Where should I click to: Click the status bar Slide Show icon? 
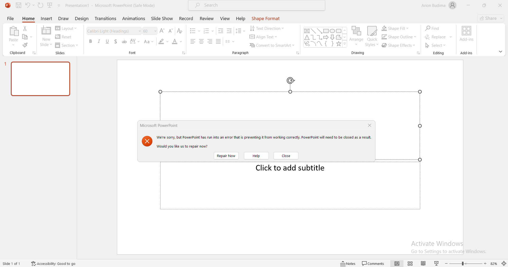(437, 264)
